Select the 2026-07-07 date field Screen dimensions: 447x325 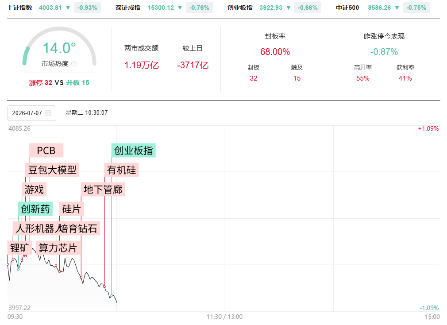(31, 113)
